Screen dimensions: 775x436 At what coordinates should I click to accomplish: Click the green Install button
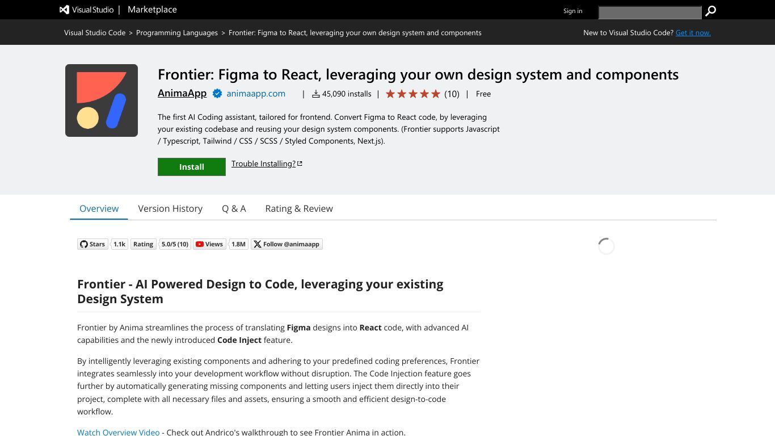[192, 167]
